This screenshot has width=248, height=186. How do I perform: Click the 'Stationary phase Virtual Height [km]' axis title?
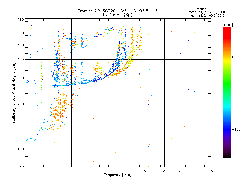click(13, 93)
